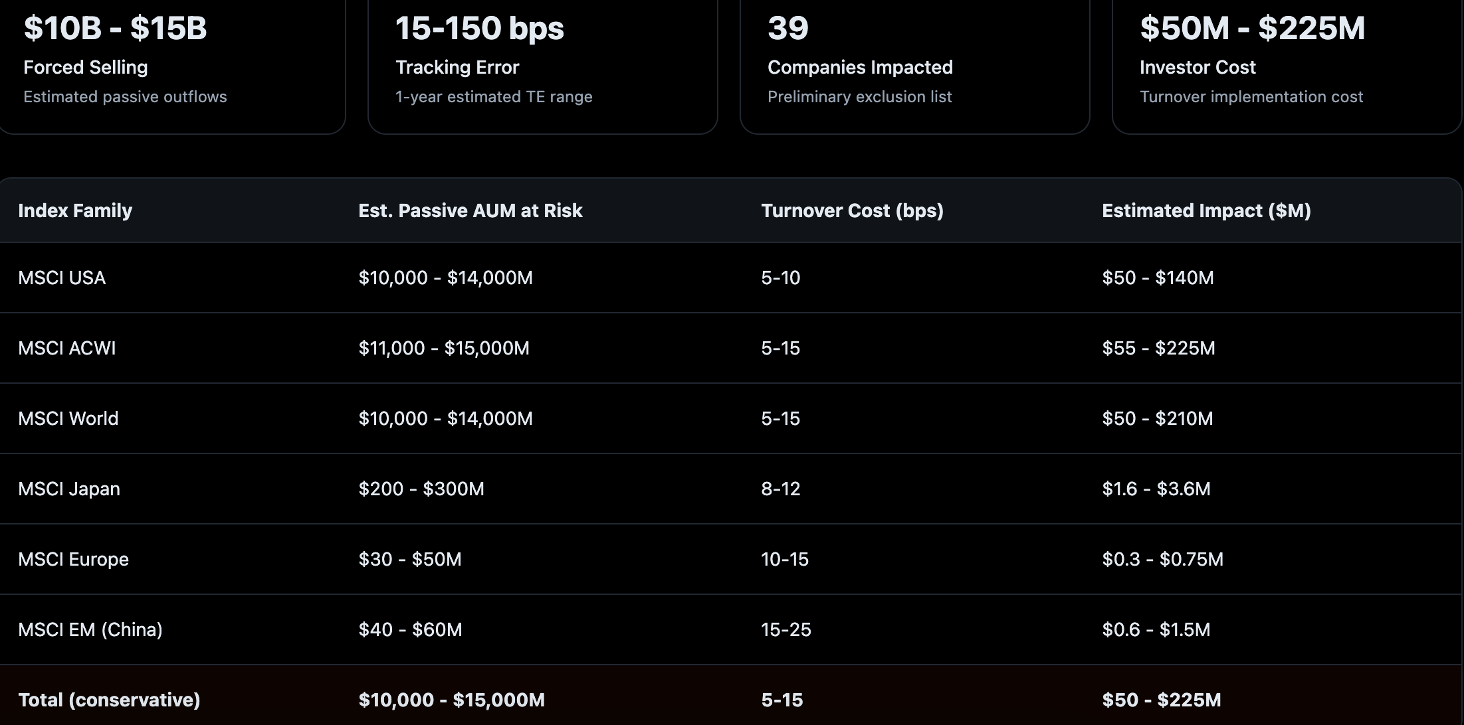
Task: Select the 15-25 turnover cost cell
Action: coord(786,629)
